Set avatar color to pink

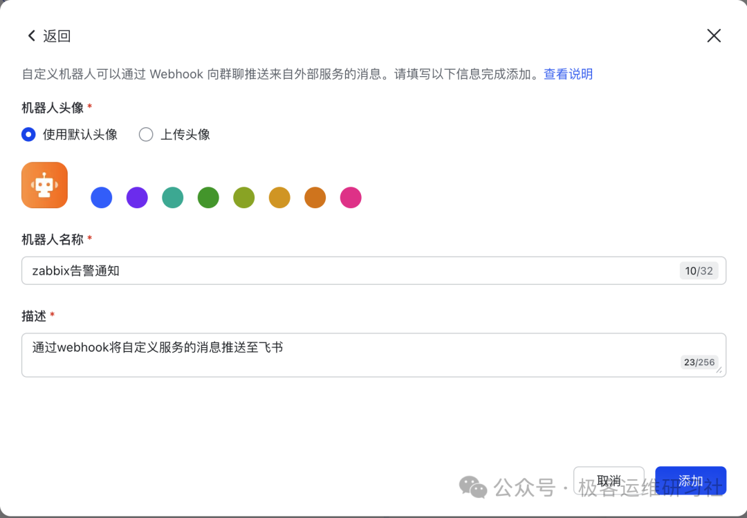(351, 198)
